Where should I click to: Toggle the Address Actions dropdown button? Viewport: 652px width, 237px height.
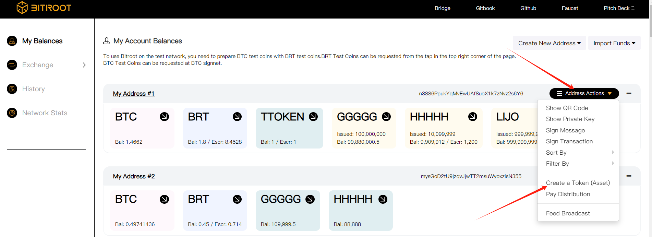click(584, 93)
